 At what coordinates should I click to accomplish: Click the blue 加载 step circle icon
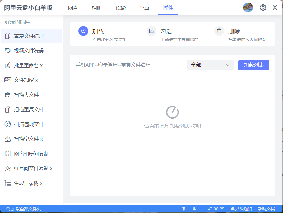point(83,31)
